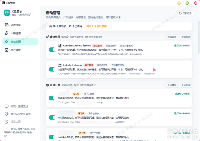
Task: Click 全部禁用 in 建议禁用 section
Action: click(x=172, y=37)
